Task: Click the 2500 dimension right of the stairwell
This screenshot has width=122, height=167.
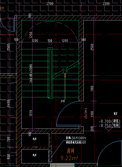Action: pyautogui.click(x=92, y=47)
